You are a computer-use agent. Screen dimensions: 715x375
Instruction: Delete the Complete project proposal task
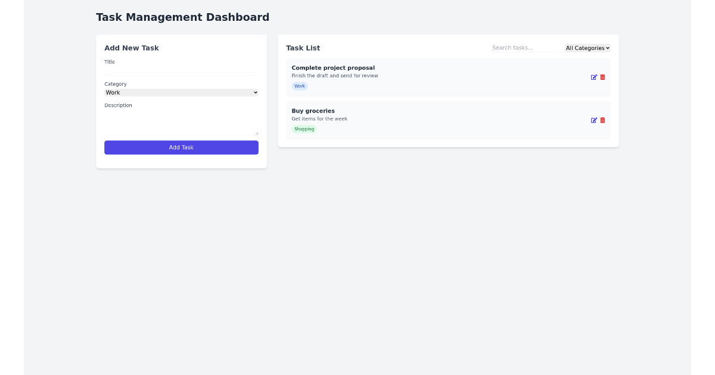(x=602, y=77)
